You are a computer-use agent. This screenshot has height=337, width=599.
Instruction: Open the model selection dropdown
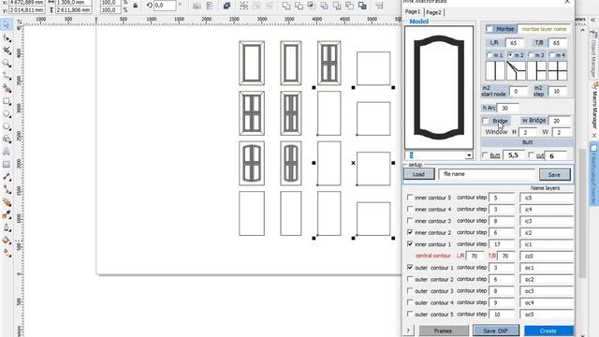tap(469, 155)
